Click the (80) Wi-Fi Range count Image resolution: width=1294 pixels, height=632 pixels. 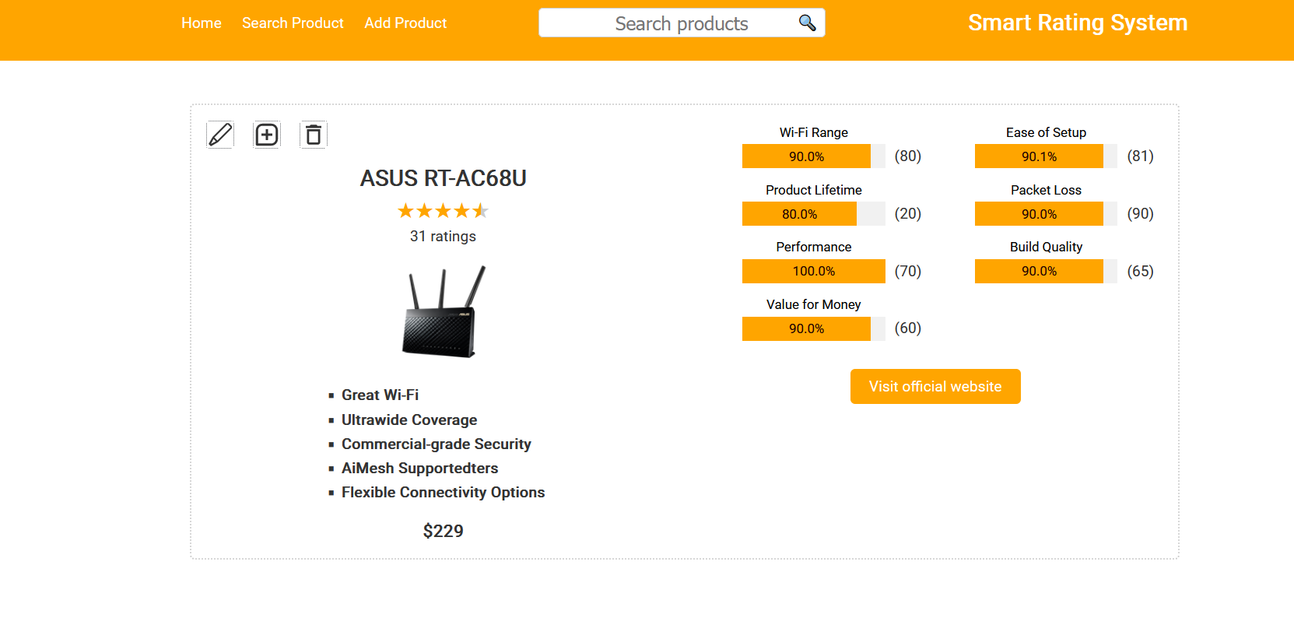click(908, 156)
